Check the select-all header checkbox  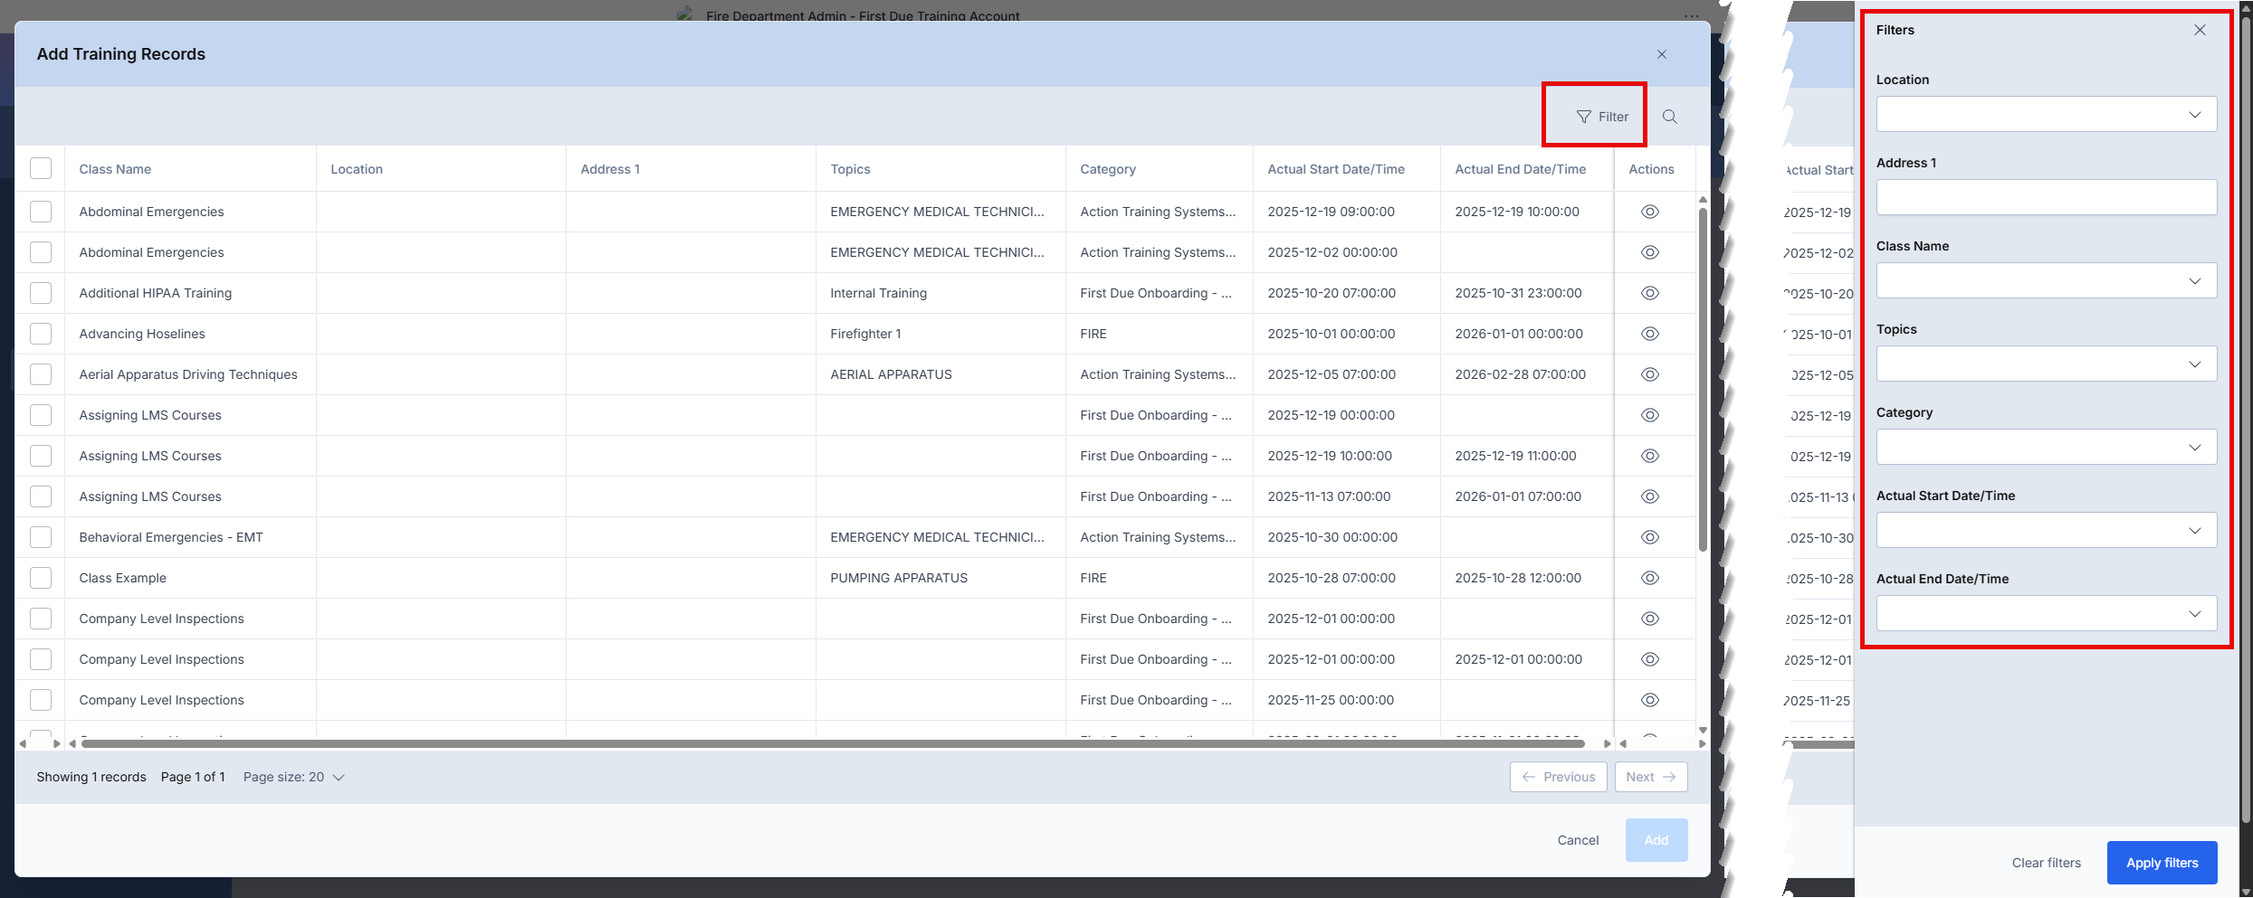[x=41, y=169]
